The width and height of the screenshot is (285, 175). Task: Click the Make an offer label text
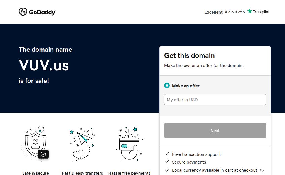(186, 86)
